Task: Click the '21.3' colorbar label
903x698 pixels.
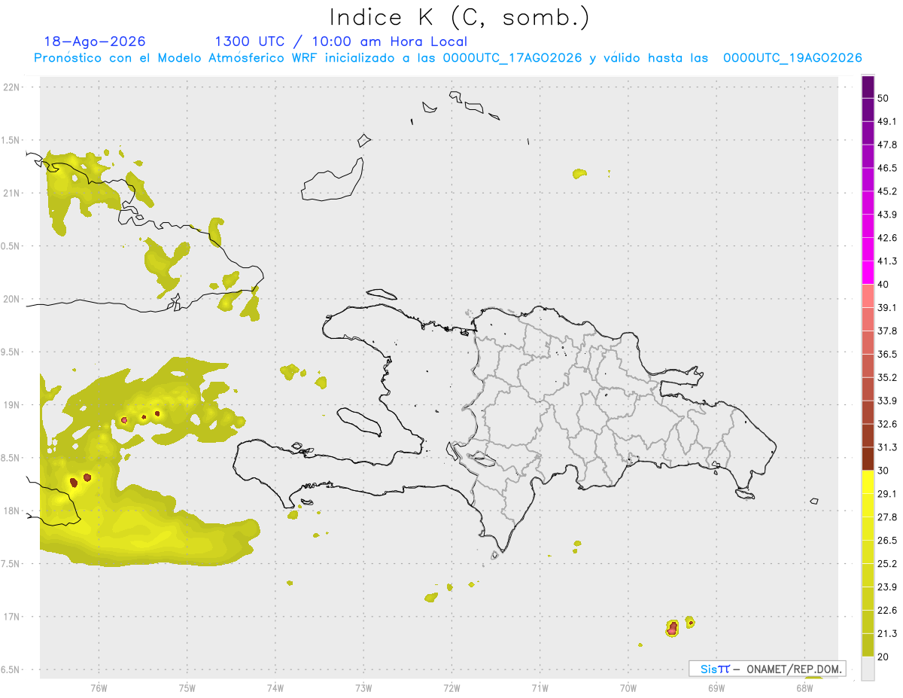Action: 887,633
